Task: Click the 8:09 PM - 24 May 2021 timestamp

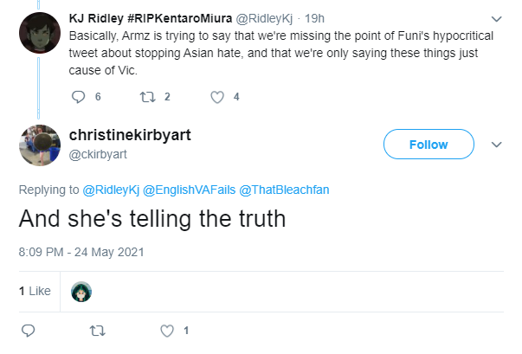Action: point(81,252)
